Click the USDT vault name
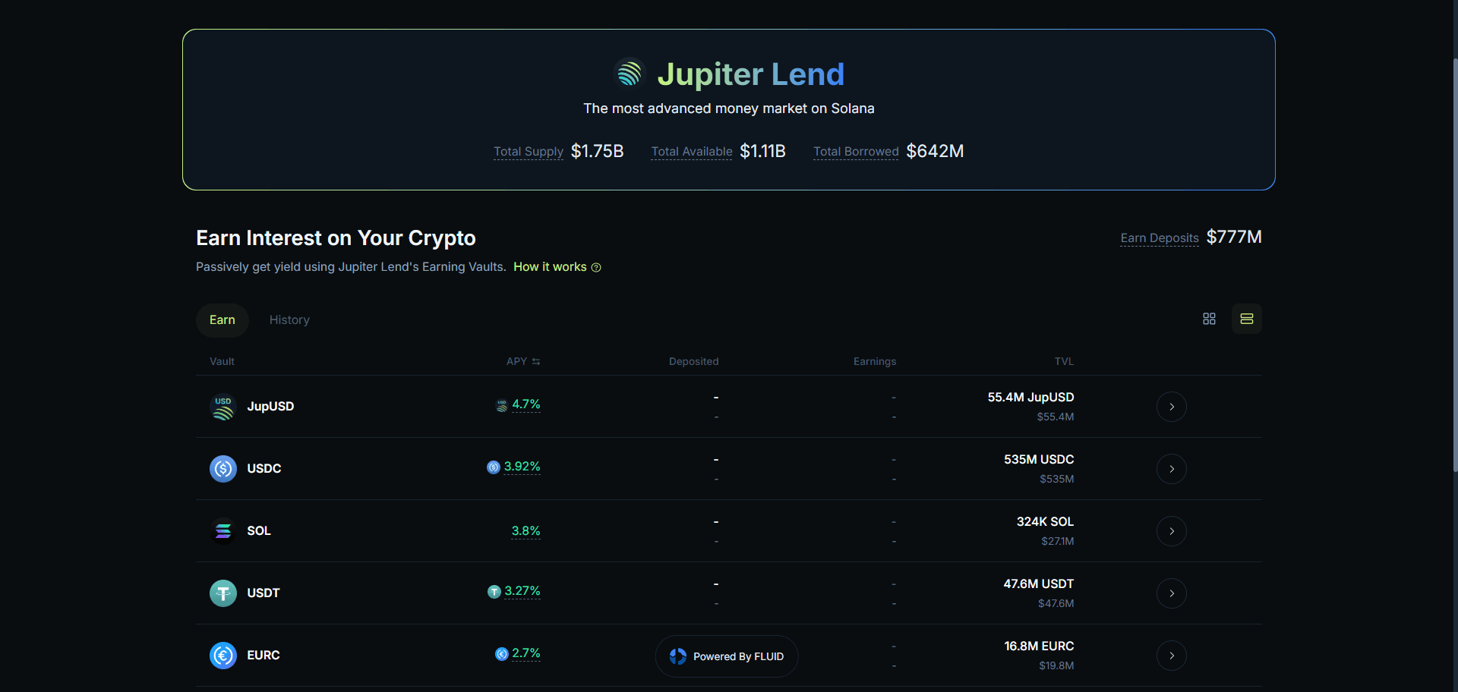The height and width of the screenshot is (692, 1458). click(264, 593)
